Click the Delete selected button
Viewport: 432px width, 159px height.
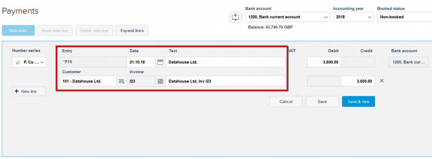tap(94, 30)
